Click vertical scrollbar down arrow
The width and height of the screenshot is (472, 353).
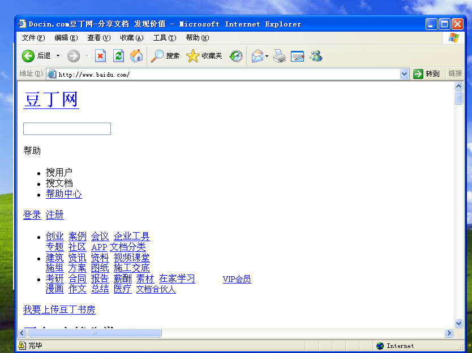tap(458, 324)
